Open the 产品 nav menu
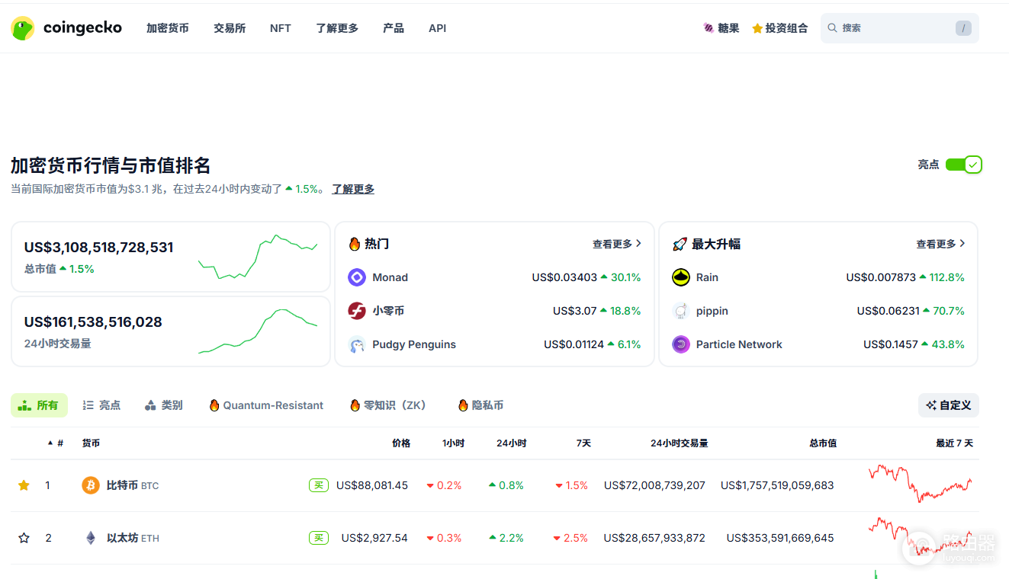This screenshot has height=579, width=1009. [394, 28]
